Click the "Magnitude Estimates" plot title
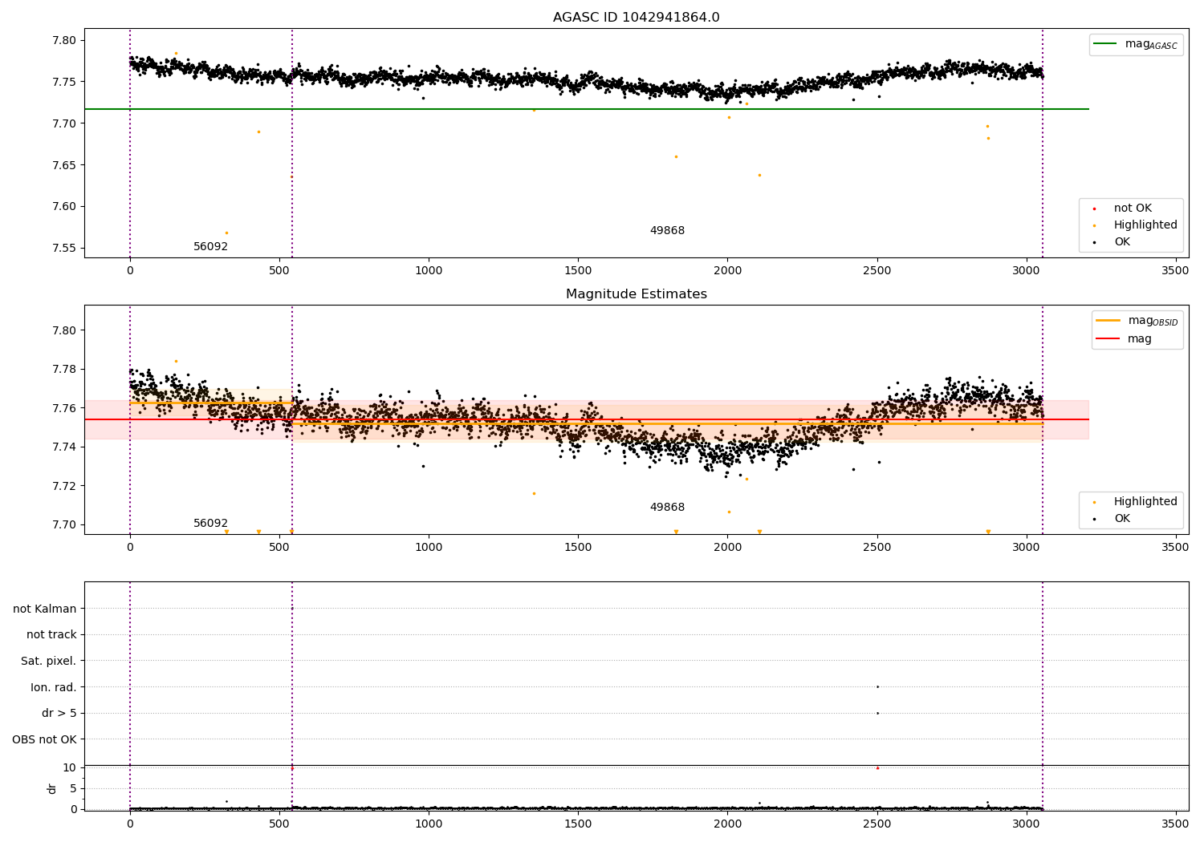The height and width of the screenshot is (842, 1204). [636, 294]
